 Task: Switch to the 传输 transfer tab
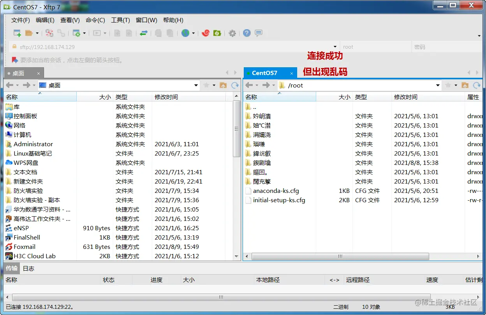pyautogui.click(x=12, y=268)
